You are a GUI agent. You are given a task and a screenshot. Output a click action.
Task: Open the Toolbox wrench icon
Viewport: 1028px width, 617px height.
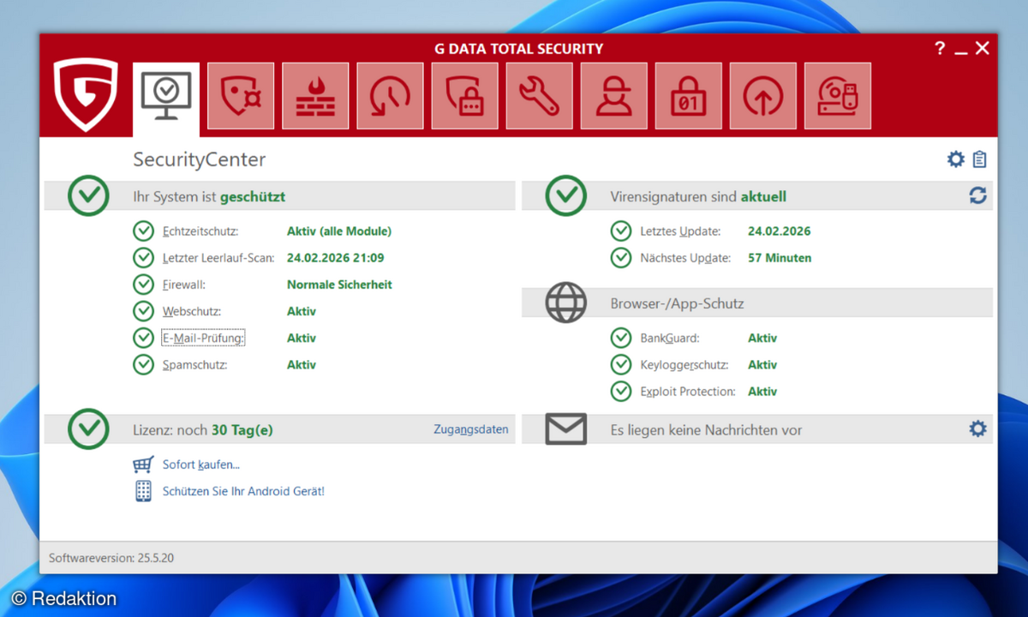[539, 95]
